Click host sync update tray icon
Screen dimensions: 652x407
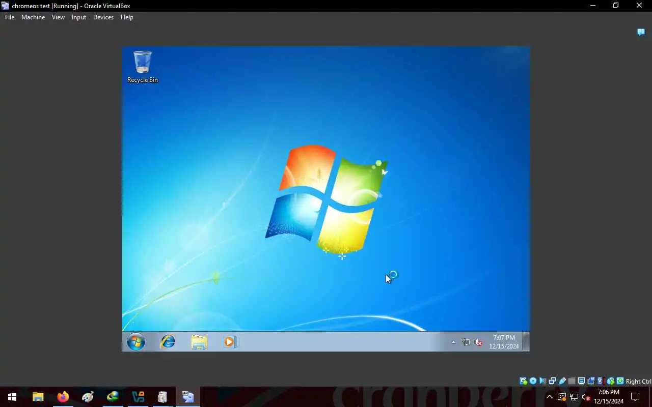[562, 397]
